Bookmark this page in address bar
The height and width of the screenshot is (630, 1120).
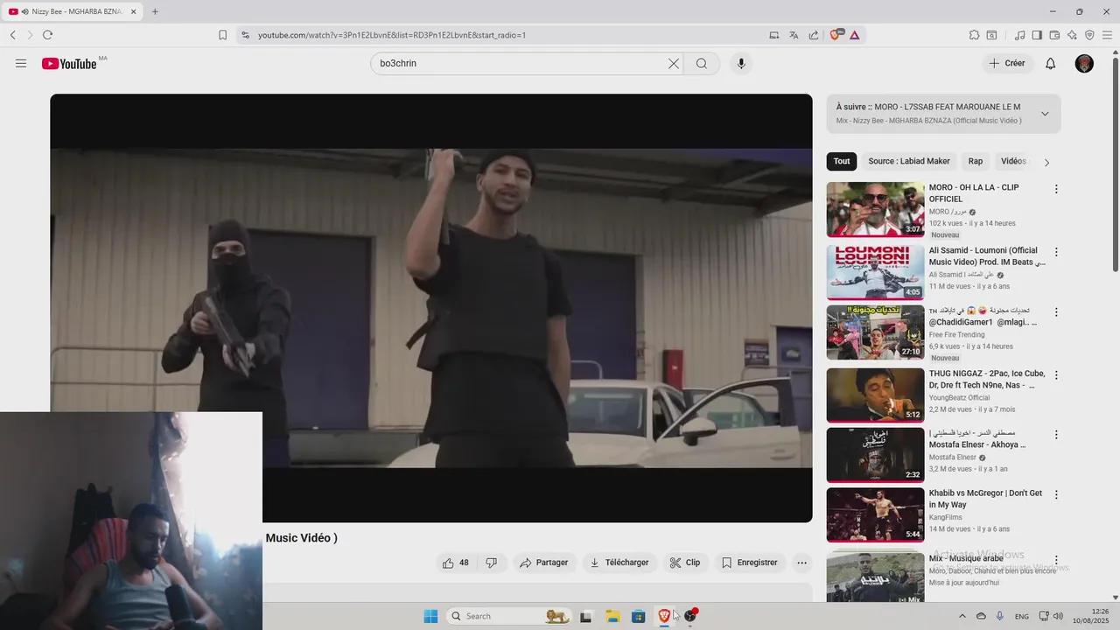click(222, 35)
